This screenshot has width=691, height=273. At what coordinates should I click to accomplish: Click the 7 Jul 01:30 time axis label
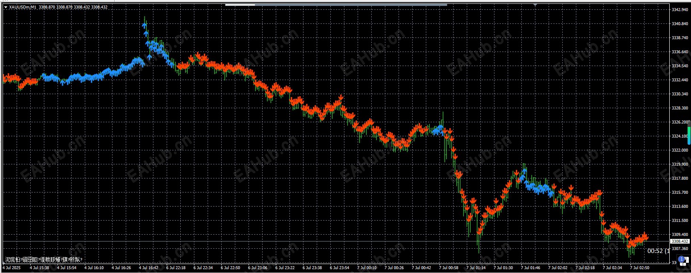coord(503,268)
